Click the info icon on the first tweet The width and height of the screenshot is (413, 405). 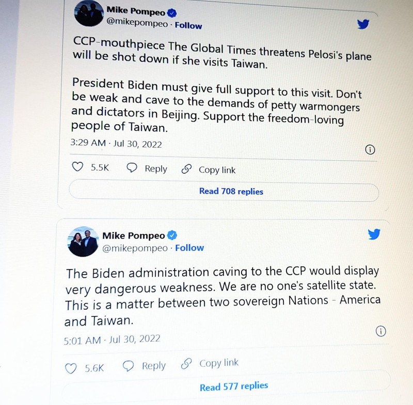pyautogui.click(x=370, y=149)
